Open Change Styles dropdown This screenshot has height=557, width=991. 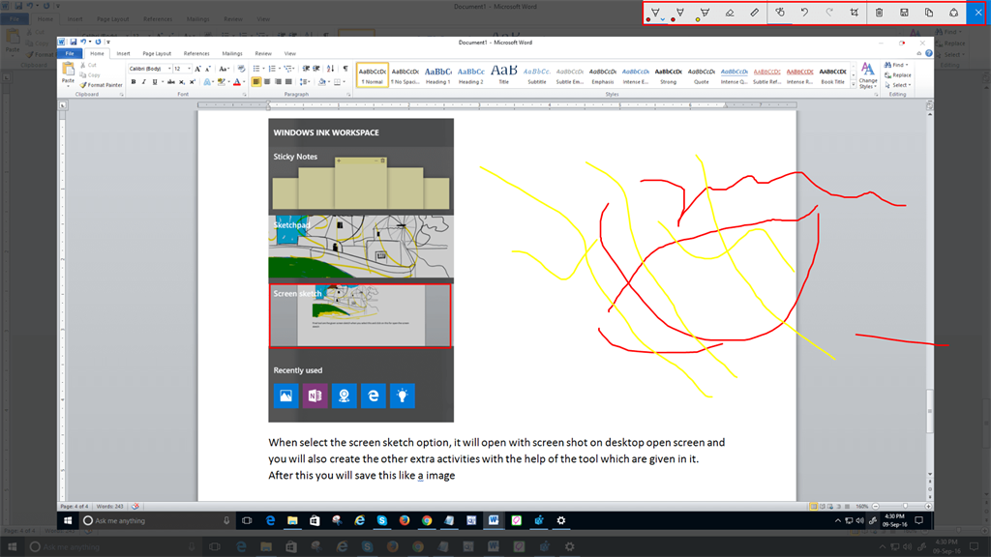tap(868, 75)
